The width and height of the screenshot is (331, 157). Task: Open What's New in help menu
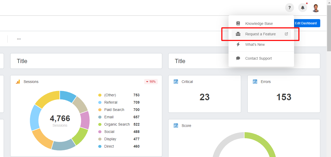click(255, 44)
